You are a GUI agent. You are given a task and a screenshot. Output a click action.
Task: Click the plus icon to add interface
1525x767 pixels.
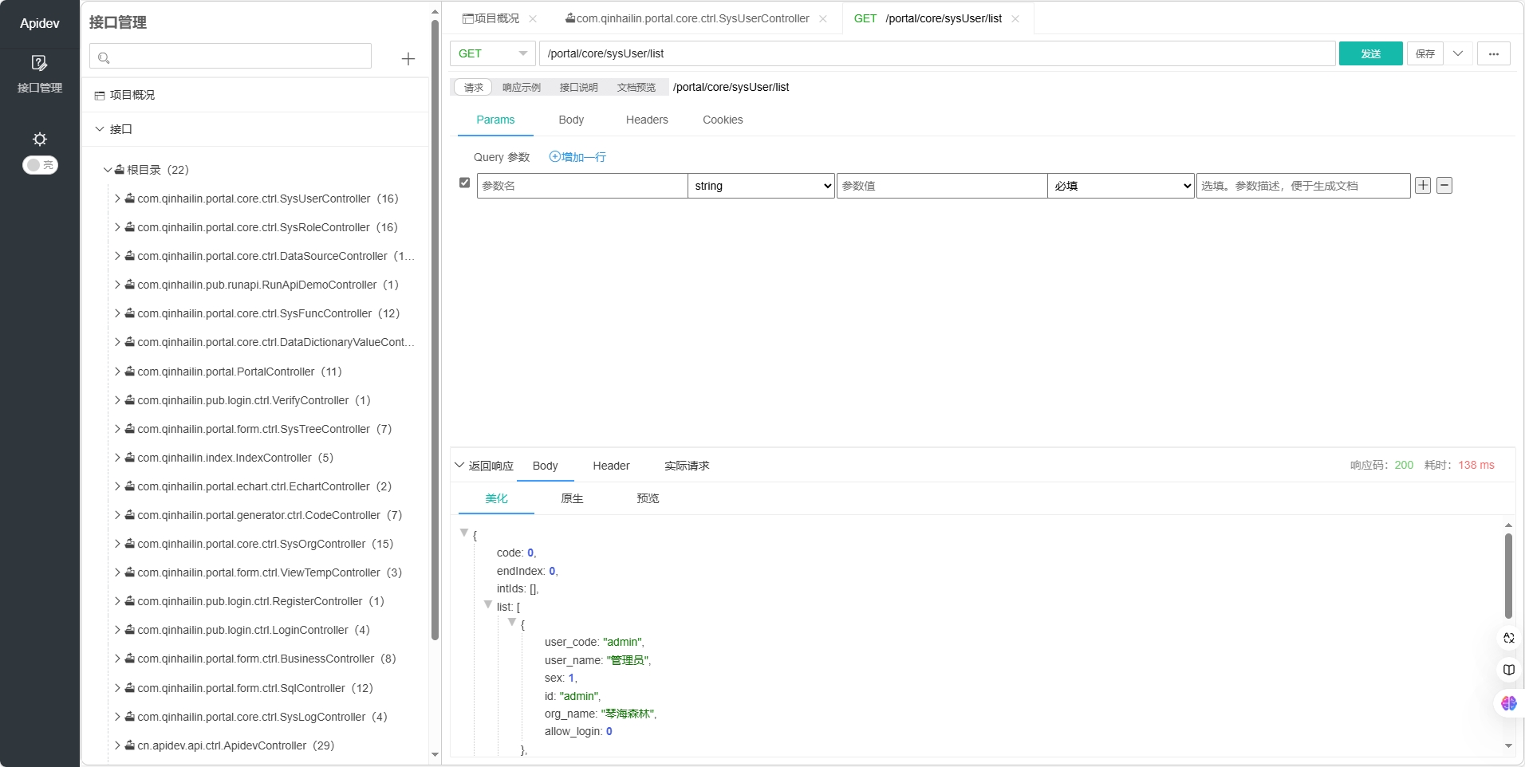[x=408, y=59]
